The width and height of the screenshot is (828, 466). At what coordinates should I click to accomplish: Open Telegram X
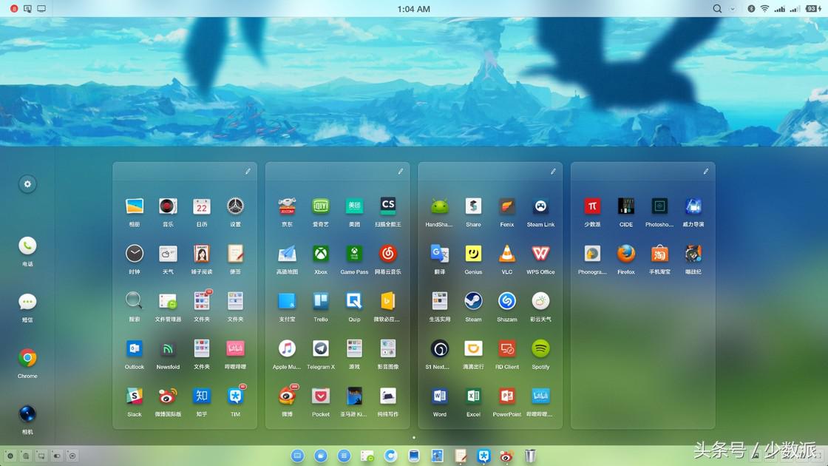coord(320,348)
